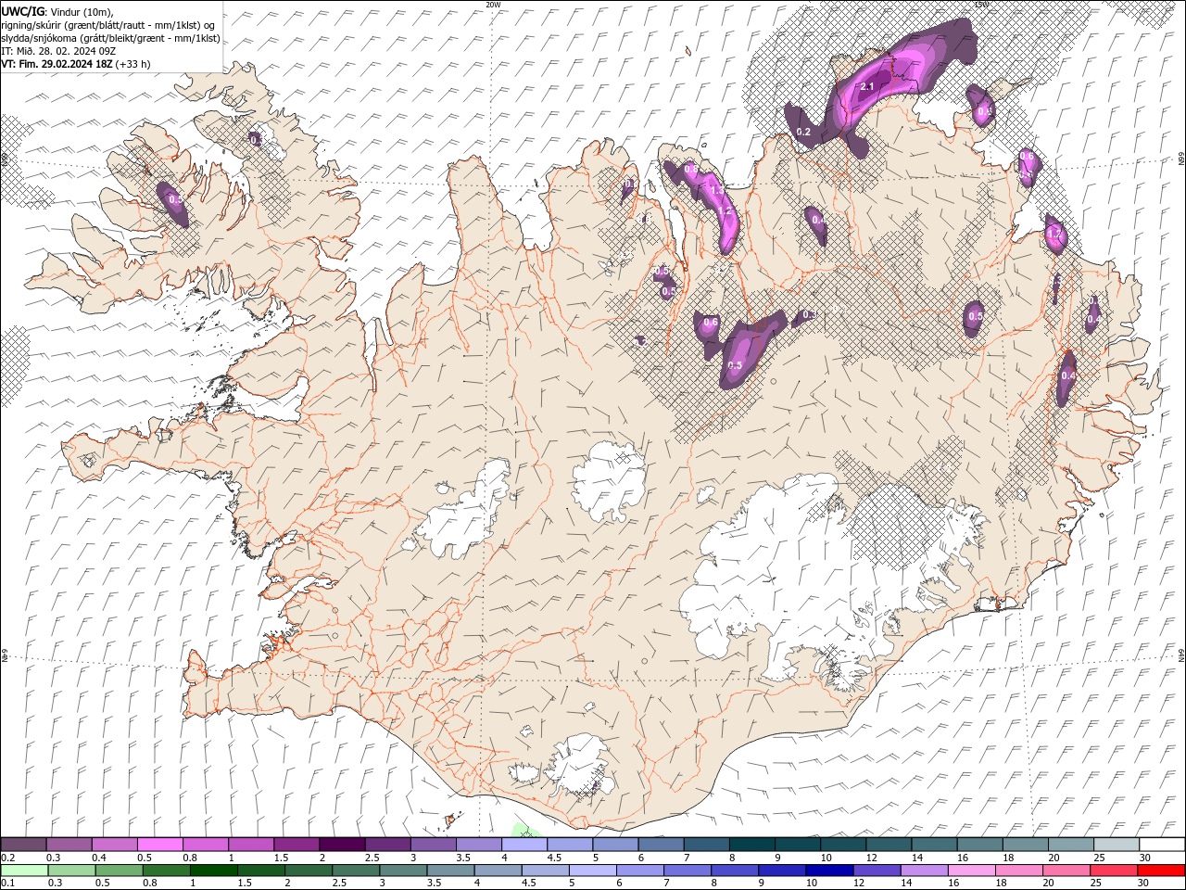Click the '2.1' snowfall value on the map

(x=867, y=86)
